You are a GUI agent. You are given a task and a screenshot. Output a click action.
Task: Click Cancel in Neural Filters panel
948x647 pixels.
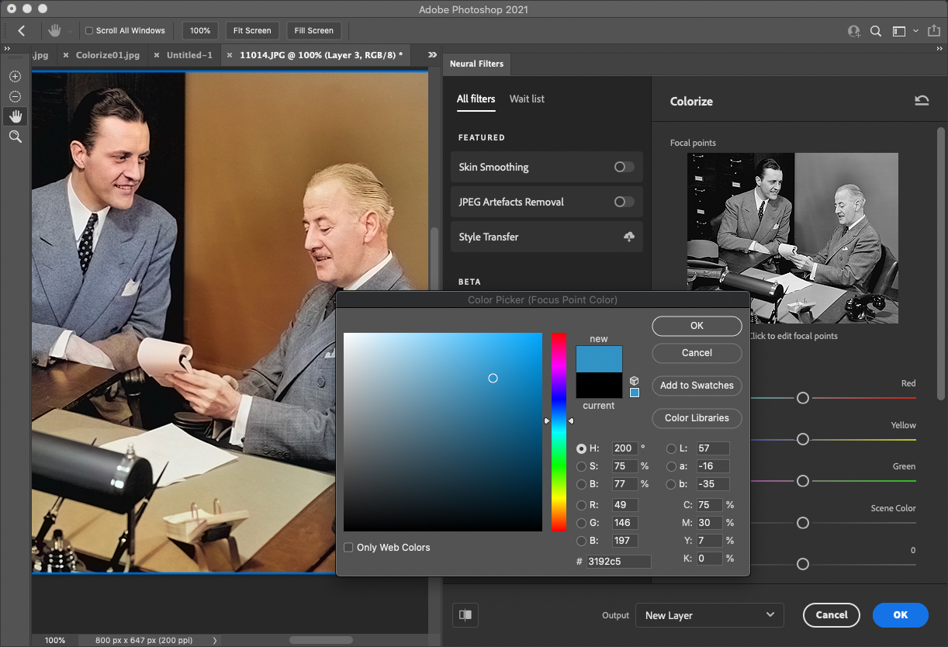point(832,615)
